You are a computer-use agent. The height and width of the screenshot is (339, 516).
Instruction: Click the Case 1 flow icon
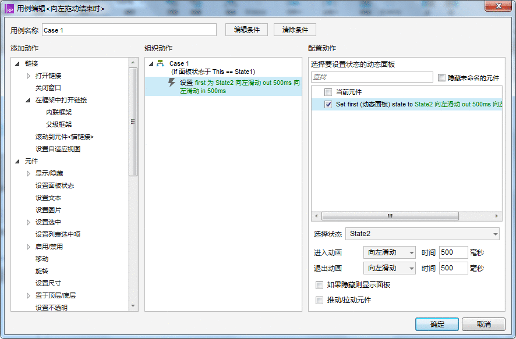point(160,63)
